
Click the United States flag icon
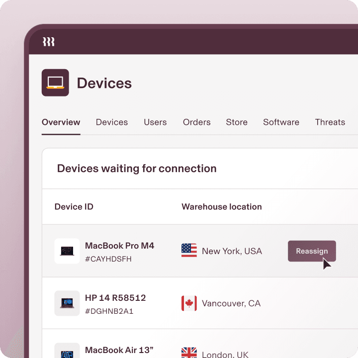(189, 251)
